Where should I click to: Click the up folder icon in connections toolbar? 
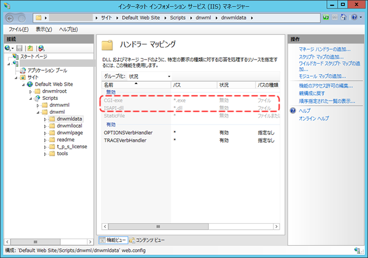(30, 48)
